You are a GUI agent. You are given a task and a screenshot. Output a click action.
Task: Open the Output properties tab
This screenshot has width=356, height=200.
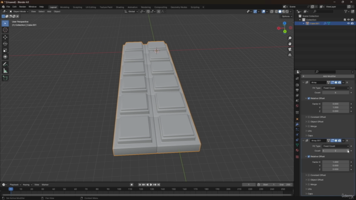297,90
